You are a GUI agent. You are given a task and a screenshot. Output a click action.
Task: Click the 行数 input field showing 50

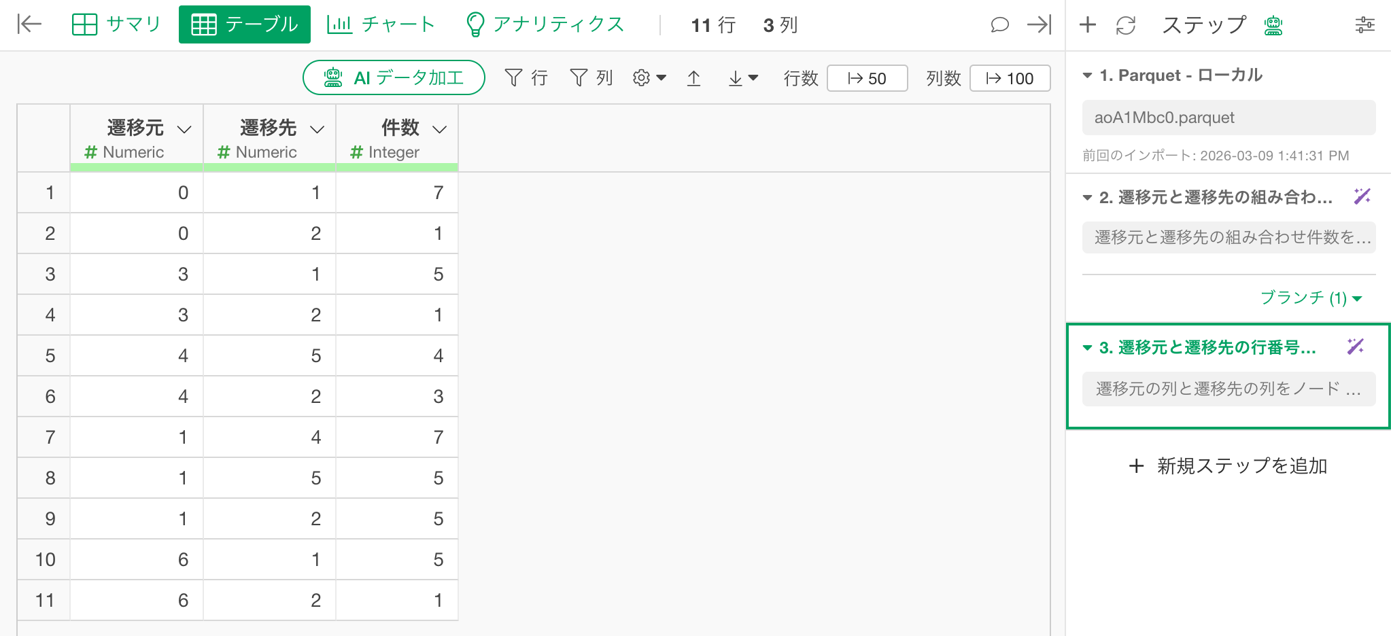867,78
